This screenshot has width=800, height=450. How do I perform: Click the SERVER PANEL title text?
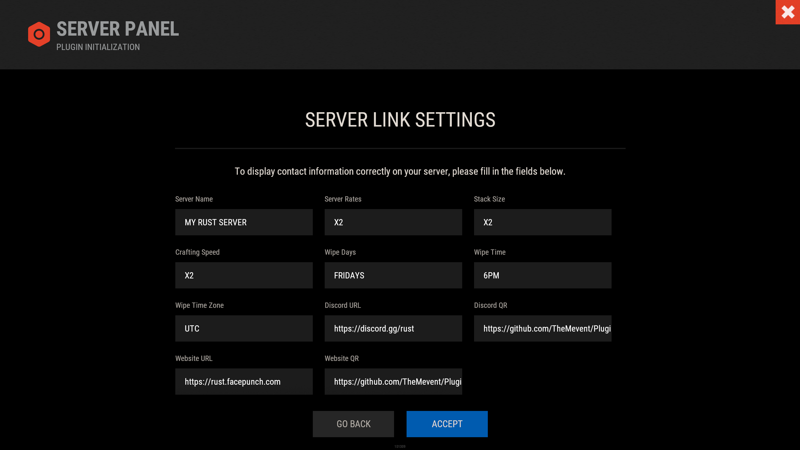pos(117,29)
